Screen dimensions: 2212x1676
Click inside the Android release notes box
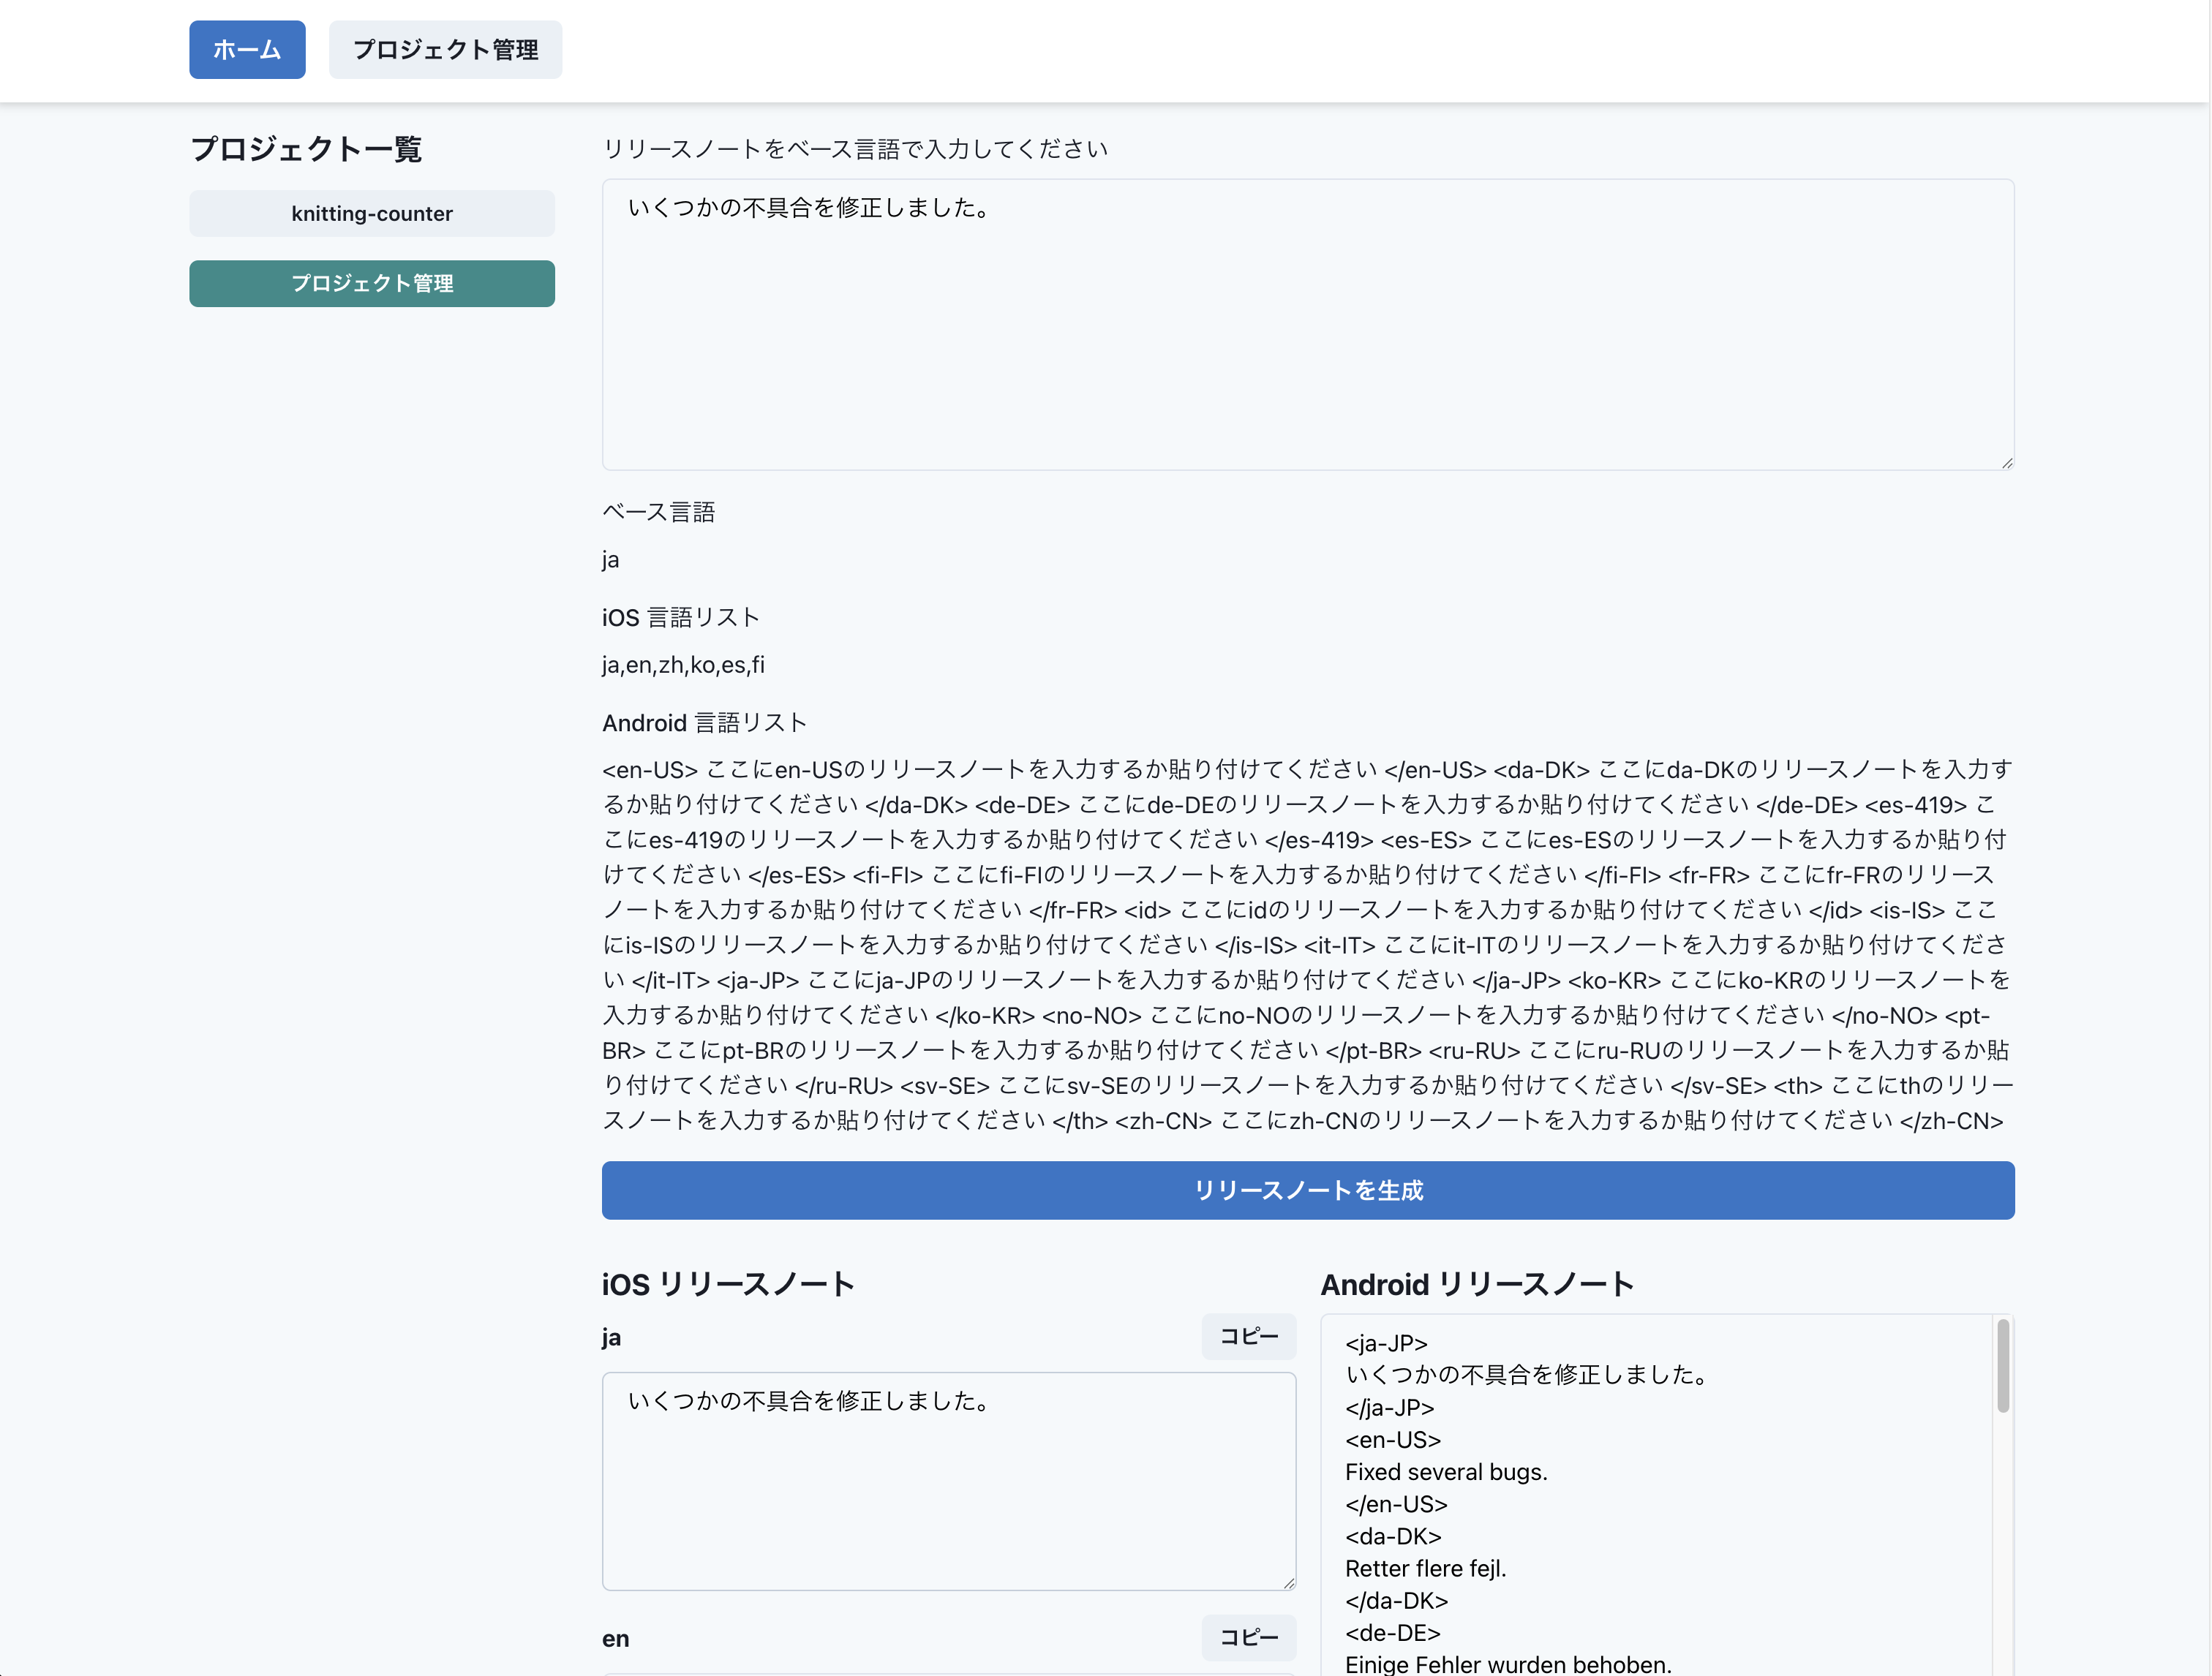(x=1655, y=1499)
